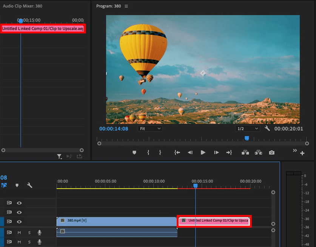316x247 pixels.
Task: Solo the first audio track
Action: pyautogui.click(x=29, y=233)
